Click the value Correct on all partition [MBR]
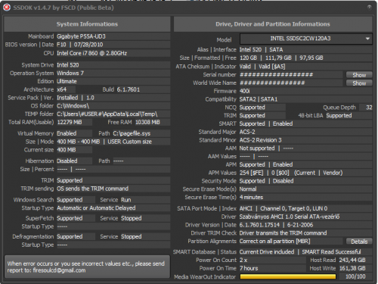Screen dimensions: 378x284 pyautogui.click(x=274, y=242)
